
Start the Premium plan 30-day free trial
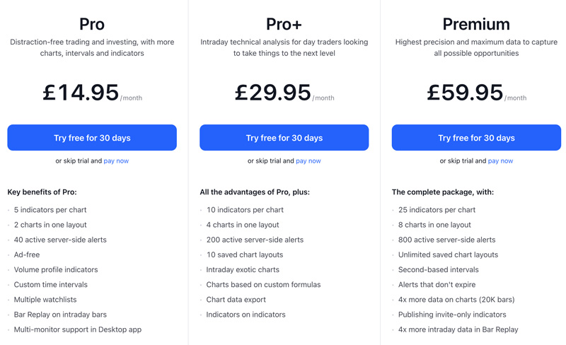[x=476, y=137]
